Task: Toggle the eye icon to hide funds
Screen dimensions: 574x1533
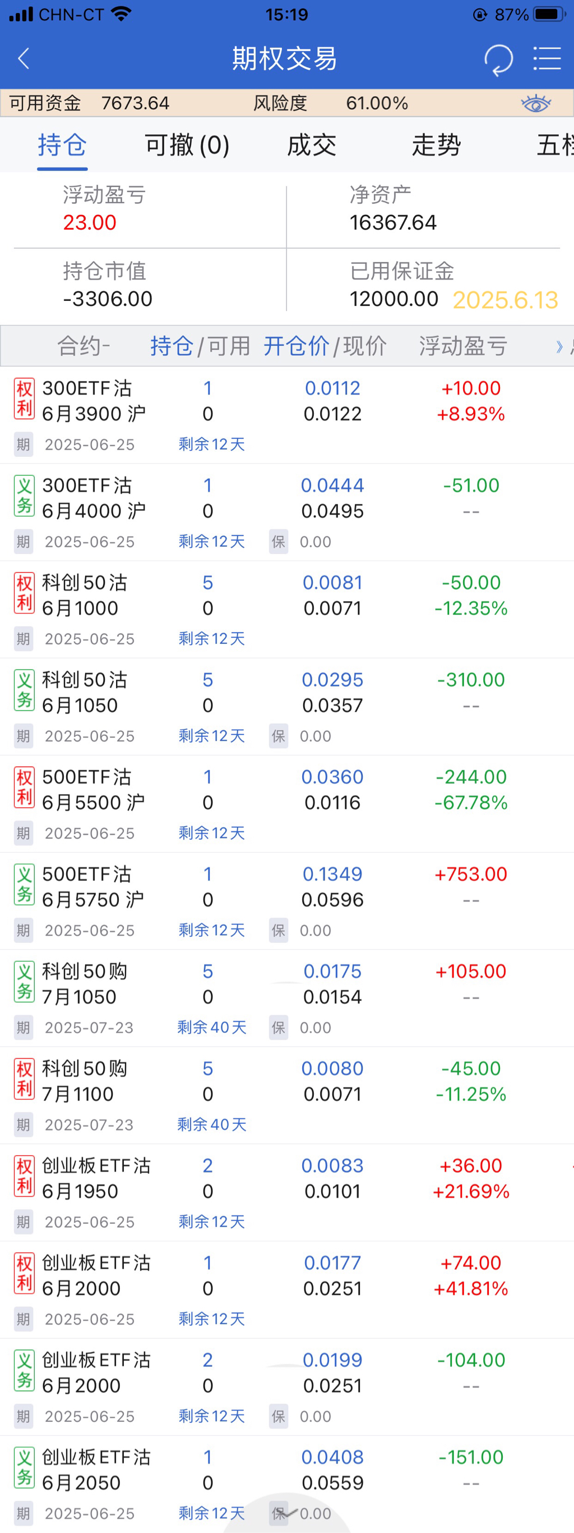Action: tap(536, 103)
